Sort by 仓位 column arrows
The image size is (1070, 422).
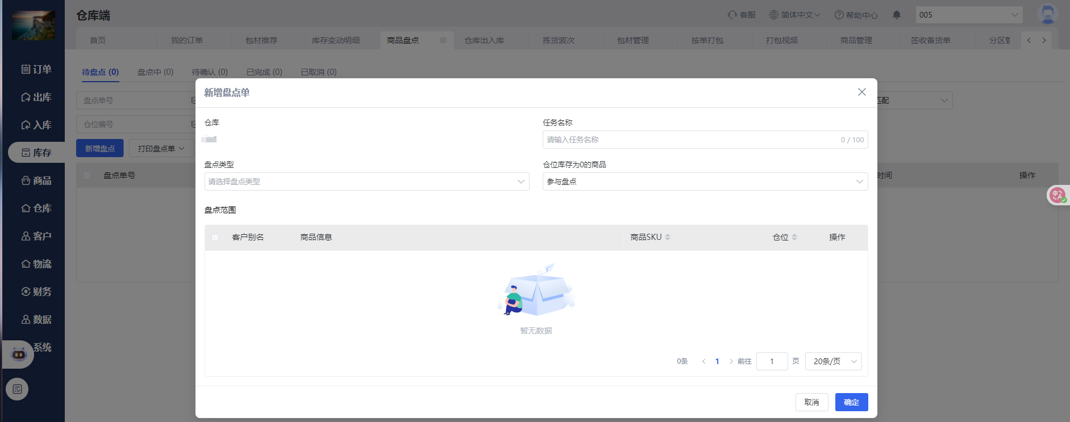794,237
